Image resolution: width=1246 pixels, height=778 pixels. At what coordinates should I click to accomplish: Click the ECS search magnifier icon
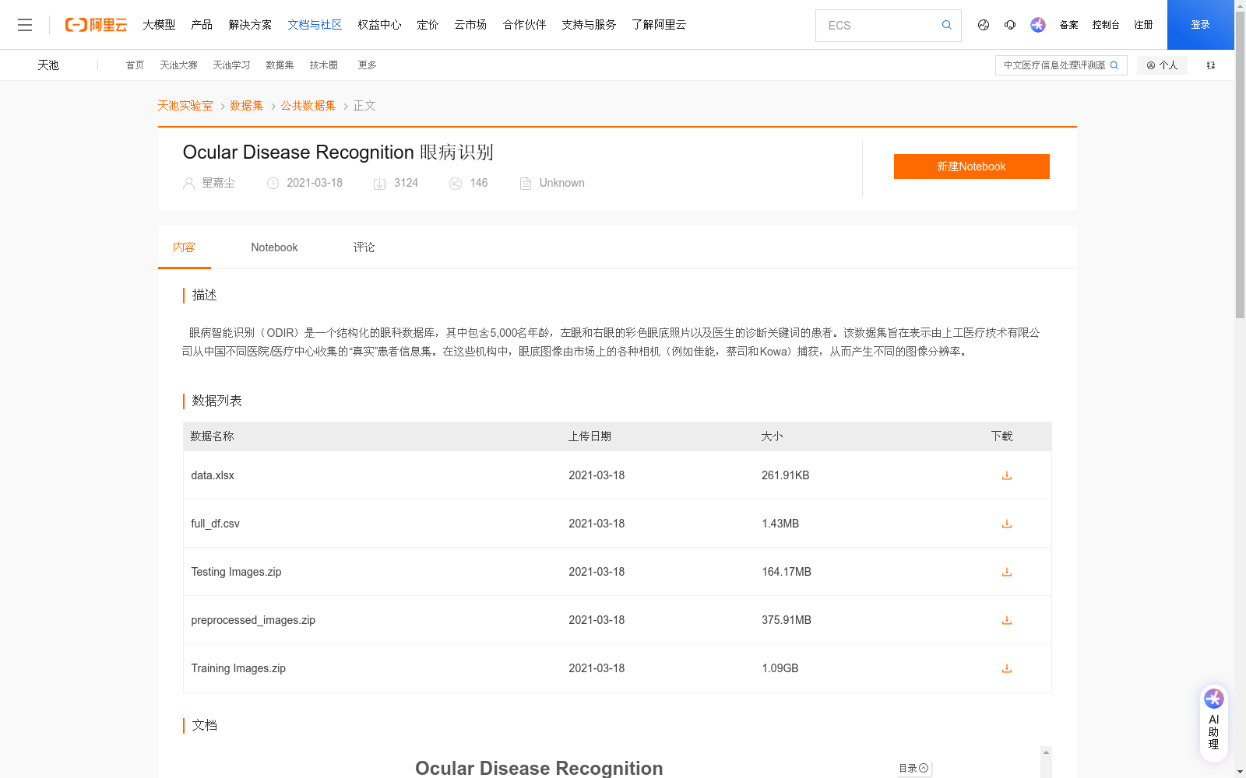pos(946,25)
